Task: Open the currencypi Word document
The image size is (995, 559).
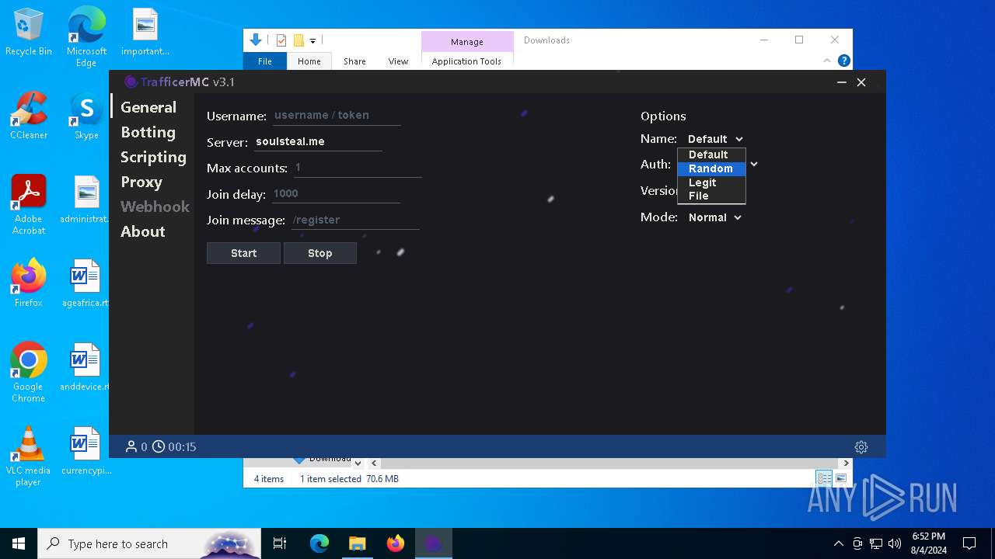Action: 86,452
